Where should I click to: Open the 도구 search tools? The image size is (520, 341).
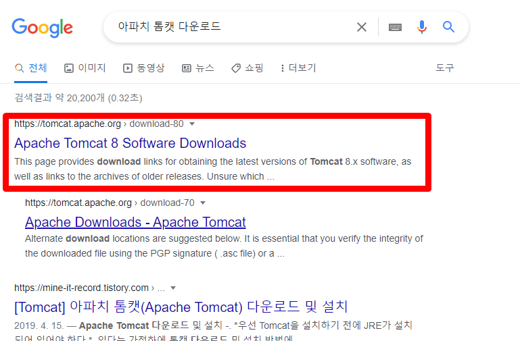pos(445,68)
